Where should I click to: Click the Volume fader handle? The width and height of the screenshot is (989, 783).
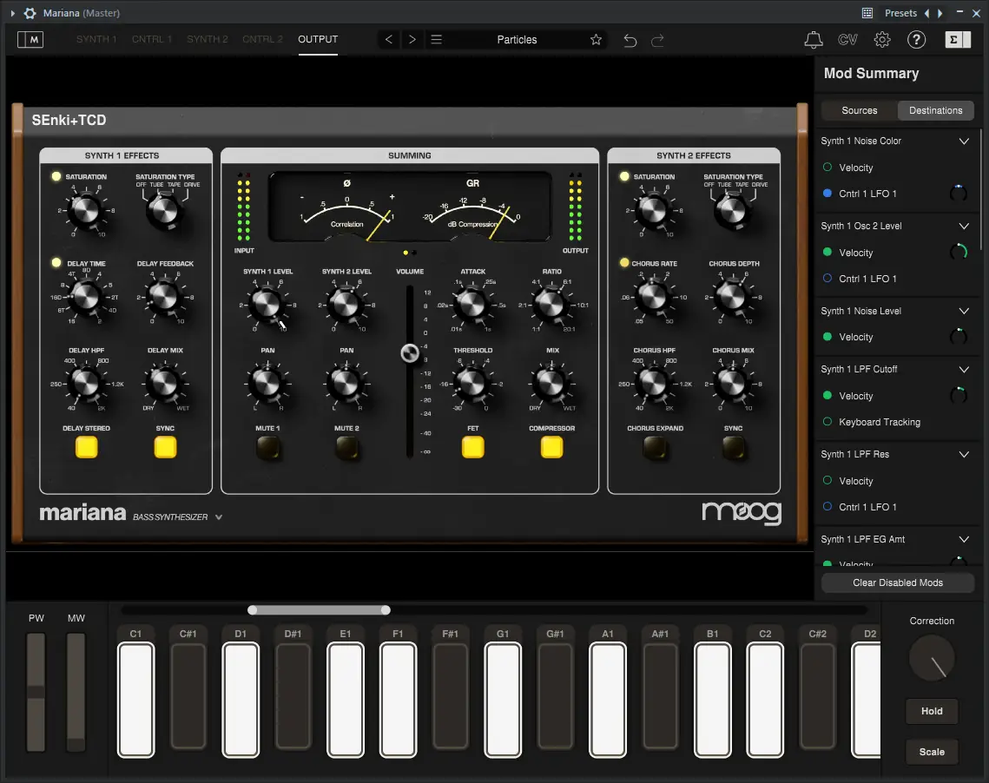tap(410, 353)
